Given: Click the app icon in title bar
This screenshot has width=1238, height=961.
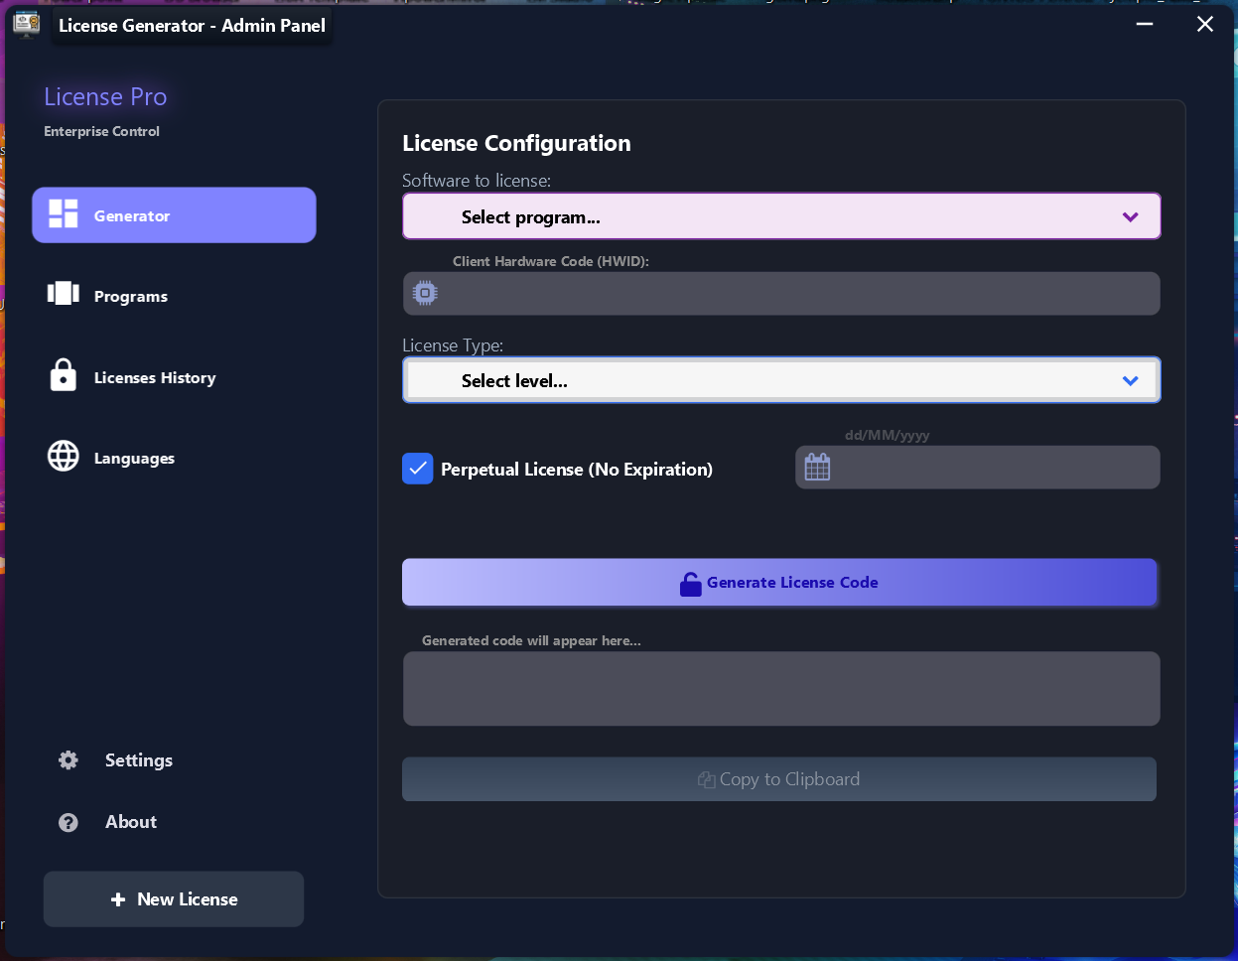Looking at the screenshot, I should coord(26,24).
